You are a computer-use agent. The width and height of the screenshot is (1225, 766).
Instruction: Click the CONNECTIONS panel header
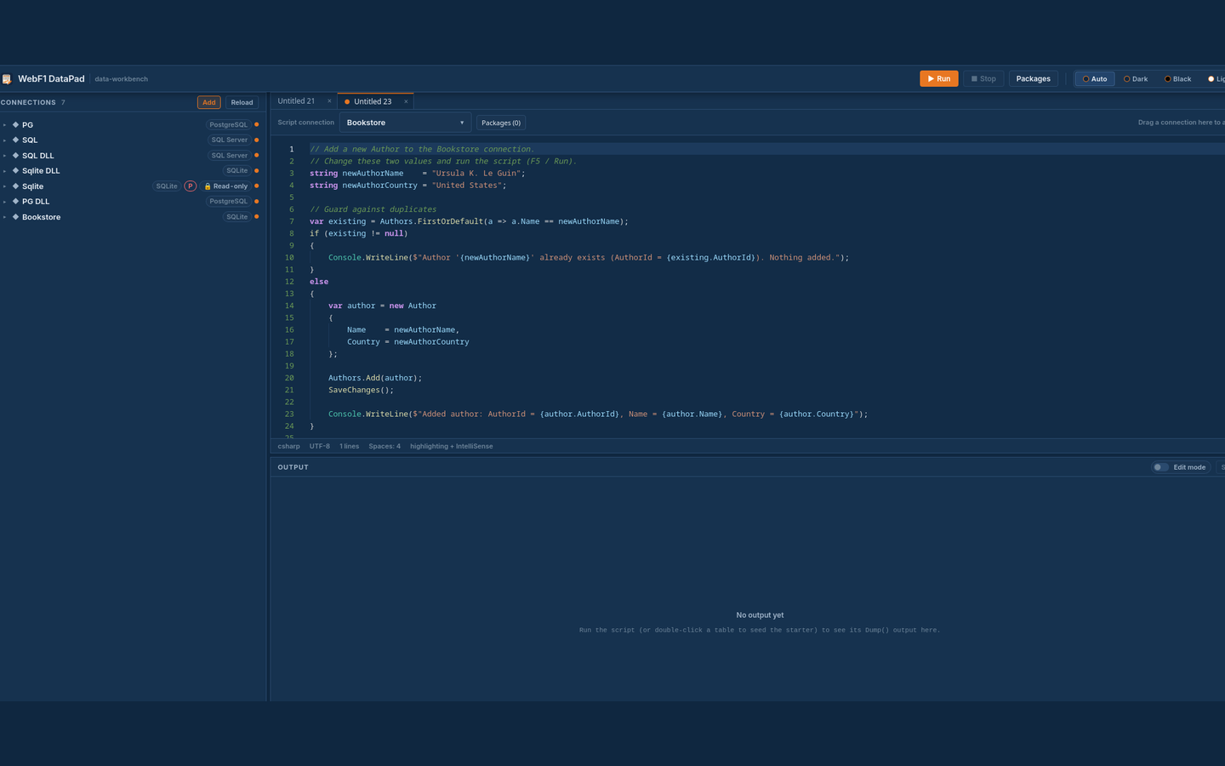[x=28, y=102]
